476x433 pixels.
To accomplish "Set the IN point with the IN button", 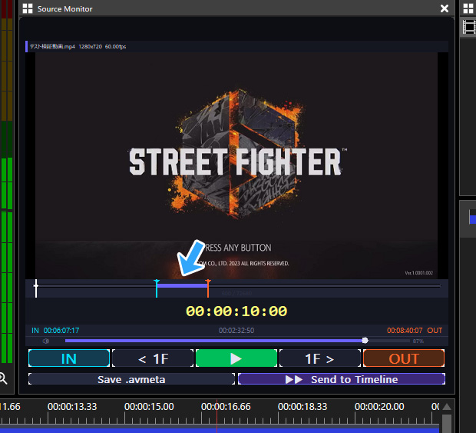I will (x=69, y=358).
